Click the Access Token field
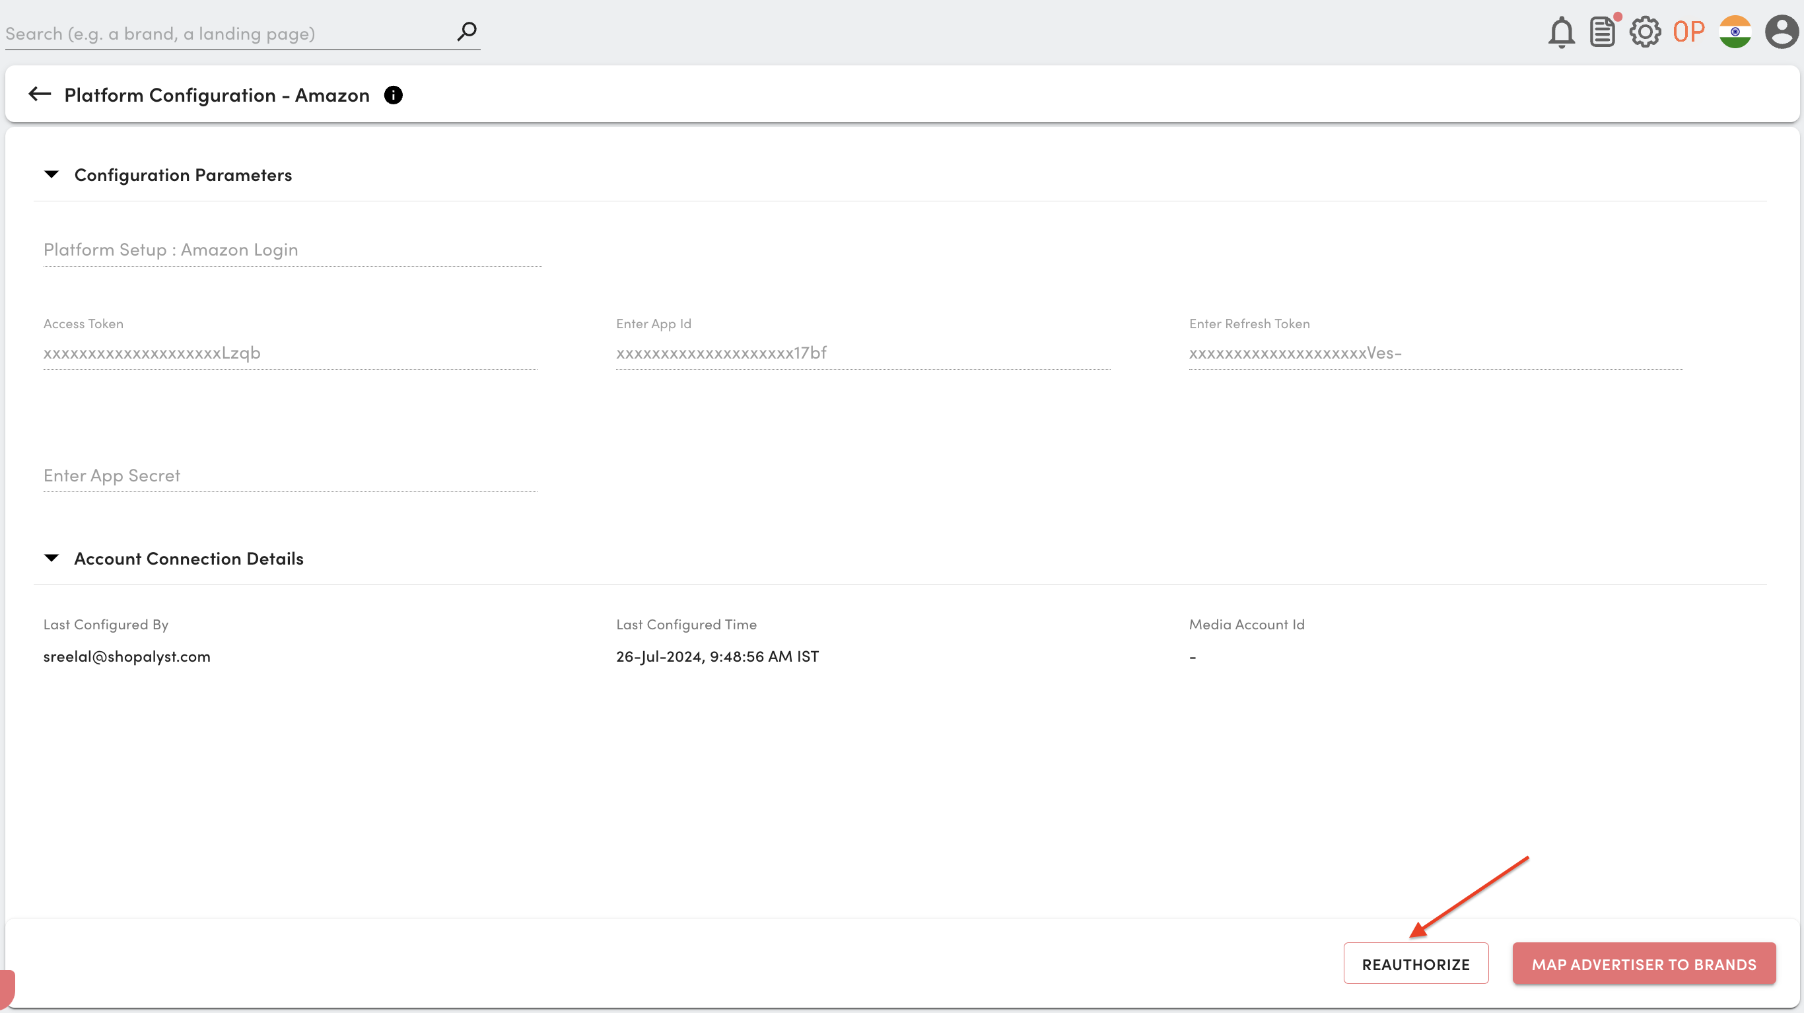Screen dimensions: 1804x1013 tap(289, 353)
